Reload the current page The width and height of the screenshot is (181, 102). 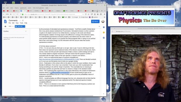point(92,14)
